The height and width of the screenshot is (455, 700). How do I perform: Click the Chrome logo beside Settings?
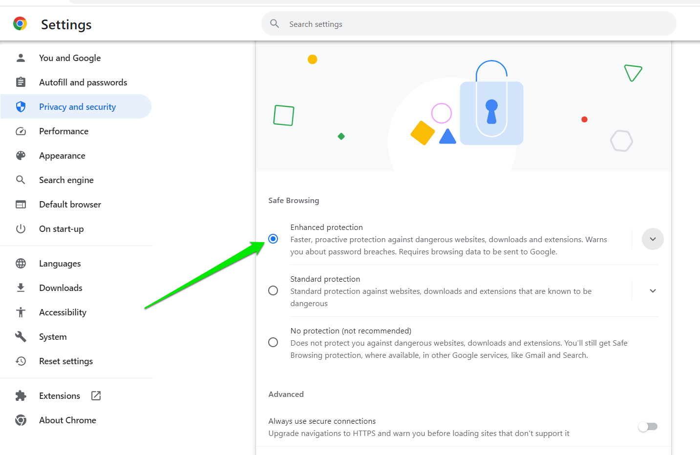(20, 23)
